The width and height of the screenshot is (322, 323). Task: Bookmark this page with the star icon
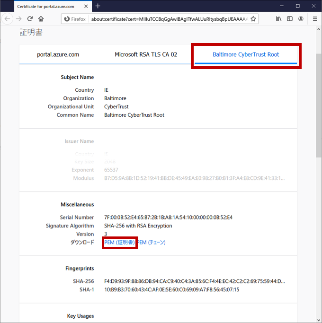(x=253, y=19)
